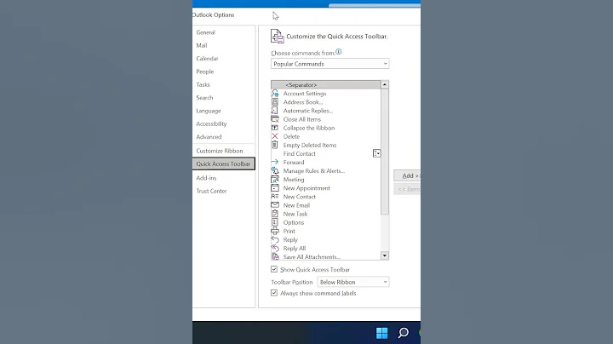The width and height of the screenshot is (613, 344).
Task: Click the Find Contact text box indicator icon
Action: coord(376,153)
